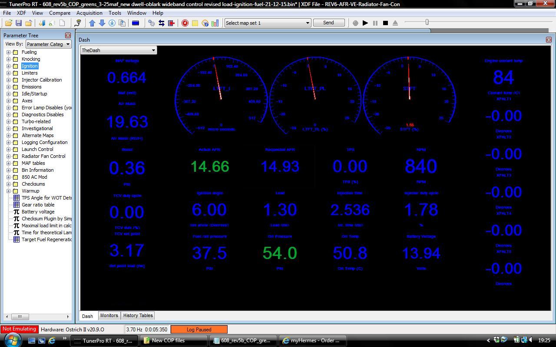Switch to the Monitors tab
This screenshot has width=556, height=347.
point(109,315)
